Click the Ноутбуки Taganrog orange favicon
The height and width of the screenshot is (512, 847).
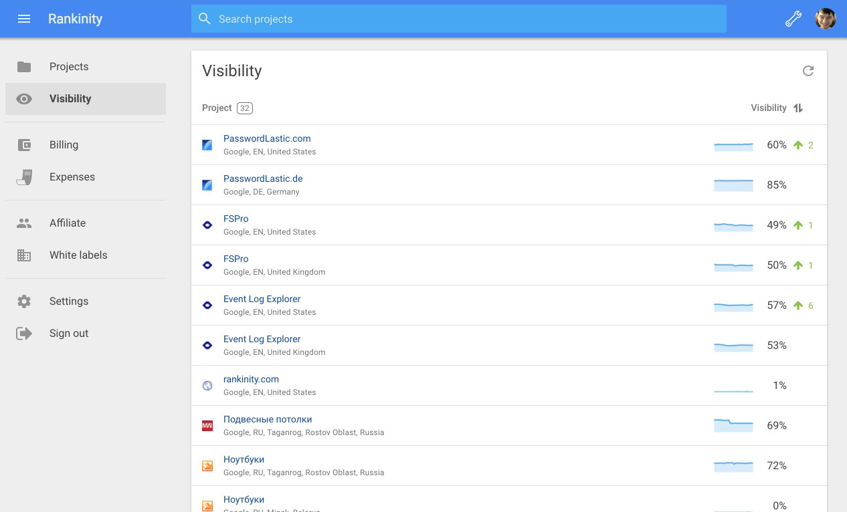[x=207, y=466]
